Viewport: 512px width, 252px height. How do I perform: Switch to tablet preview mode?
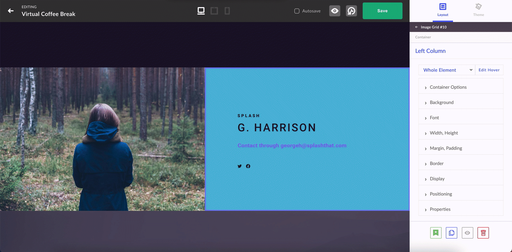click(x=214, y=11)
